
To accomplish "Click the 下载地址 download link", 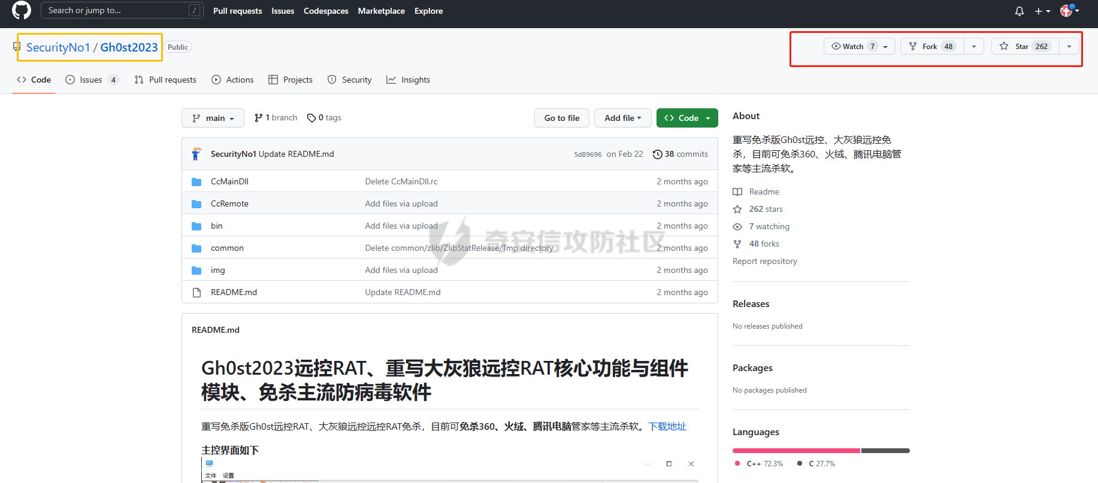I will click(667, 426).
